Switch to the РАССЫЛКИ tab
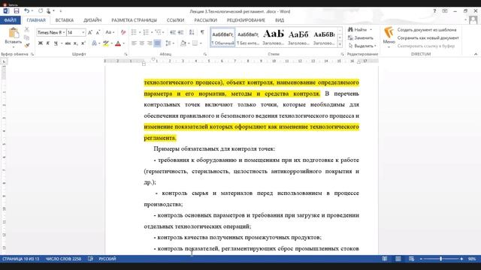Image resolution: width=481 pixels, height=270 pixels. (x=205, y=20)
